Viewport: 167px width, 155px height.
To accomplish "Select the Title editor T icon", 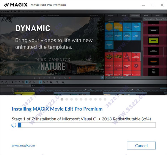I will (x=16, y=82).
